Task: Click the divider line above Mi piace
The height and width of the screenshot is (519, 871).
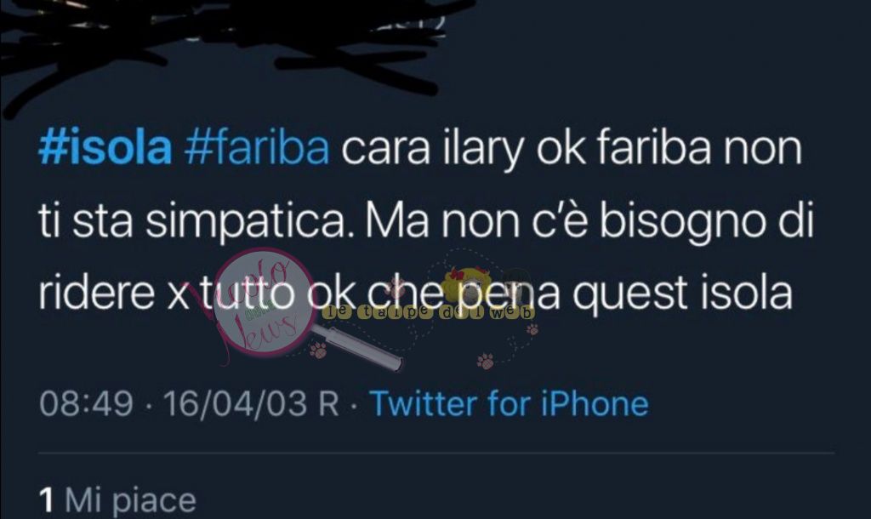Action: point(436,453)
